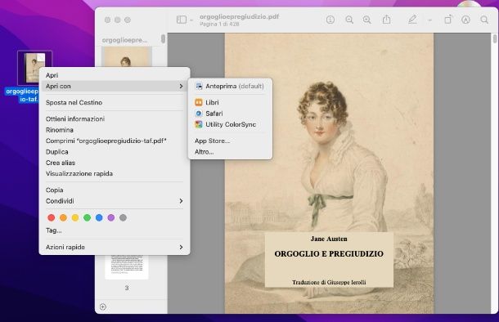Open Tag... option
Image resolution: width=499 pixels, height=322 pixels.
(115, 230)
